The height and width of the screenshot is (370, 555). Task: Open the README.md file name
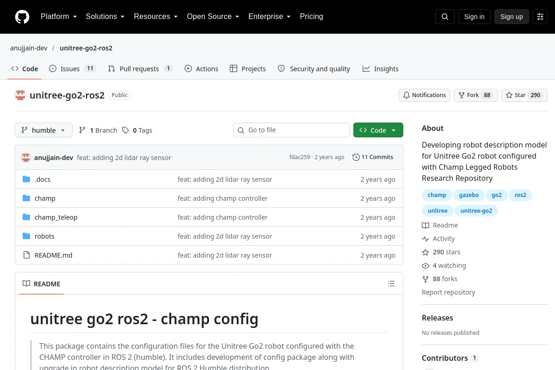point(54,255)
